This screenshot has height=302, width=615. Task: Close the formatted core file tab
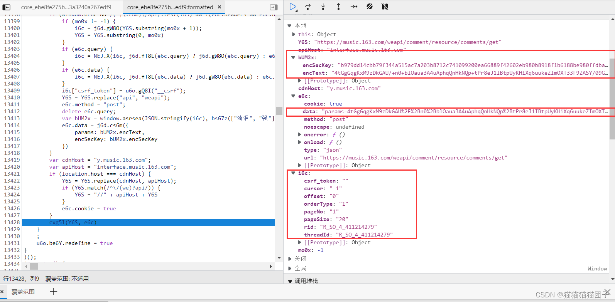[x=220, y=7]
